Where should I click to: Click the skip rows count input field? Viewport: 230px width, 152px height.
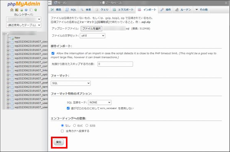115,64
